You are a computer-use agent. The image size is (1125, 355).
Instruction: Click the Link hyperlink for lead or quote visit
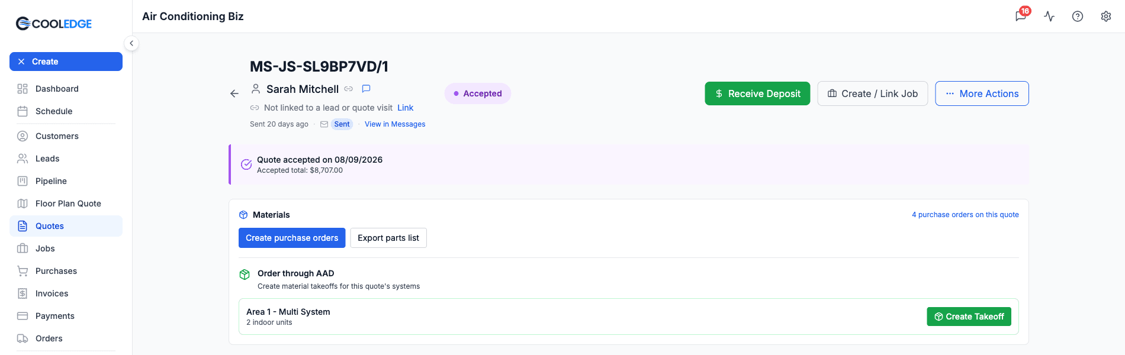point(406,108)
